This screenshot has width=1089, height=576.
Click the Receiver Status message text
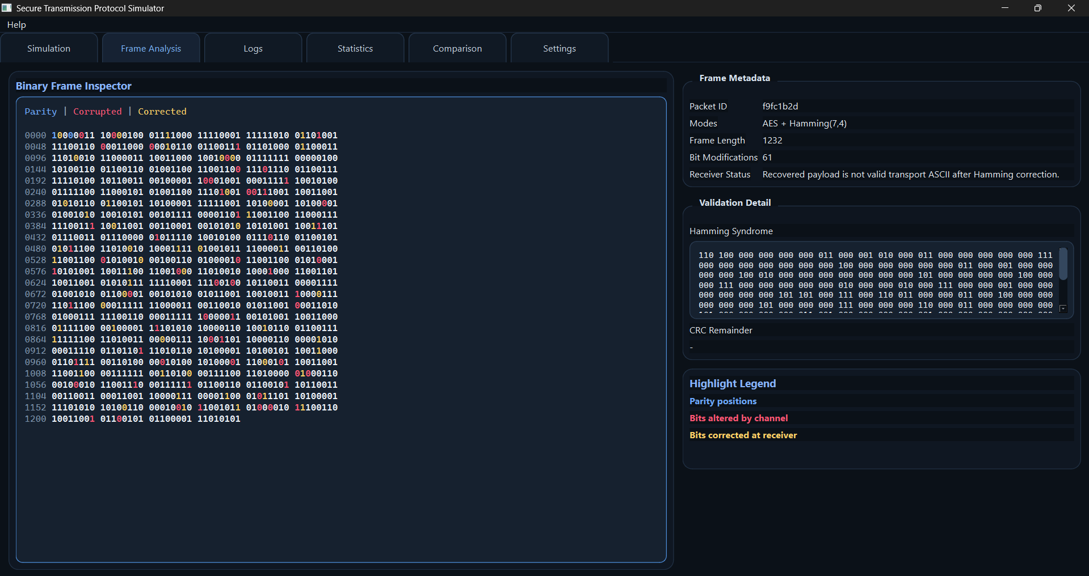pyautogui.click(x=911, y=175)
